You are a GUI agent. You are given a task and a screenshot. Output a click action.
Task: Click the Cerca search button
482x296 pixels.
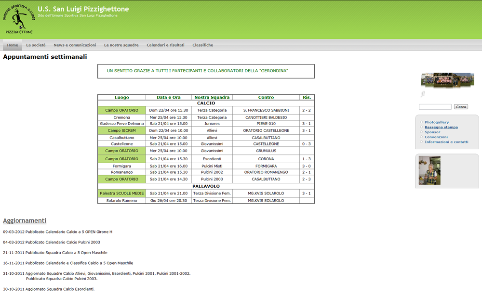[x=461, y=107]
